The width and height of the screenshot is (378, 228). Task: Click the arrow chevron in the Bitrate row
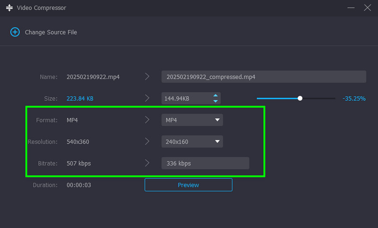(x=147, y=163)
